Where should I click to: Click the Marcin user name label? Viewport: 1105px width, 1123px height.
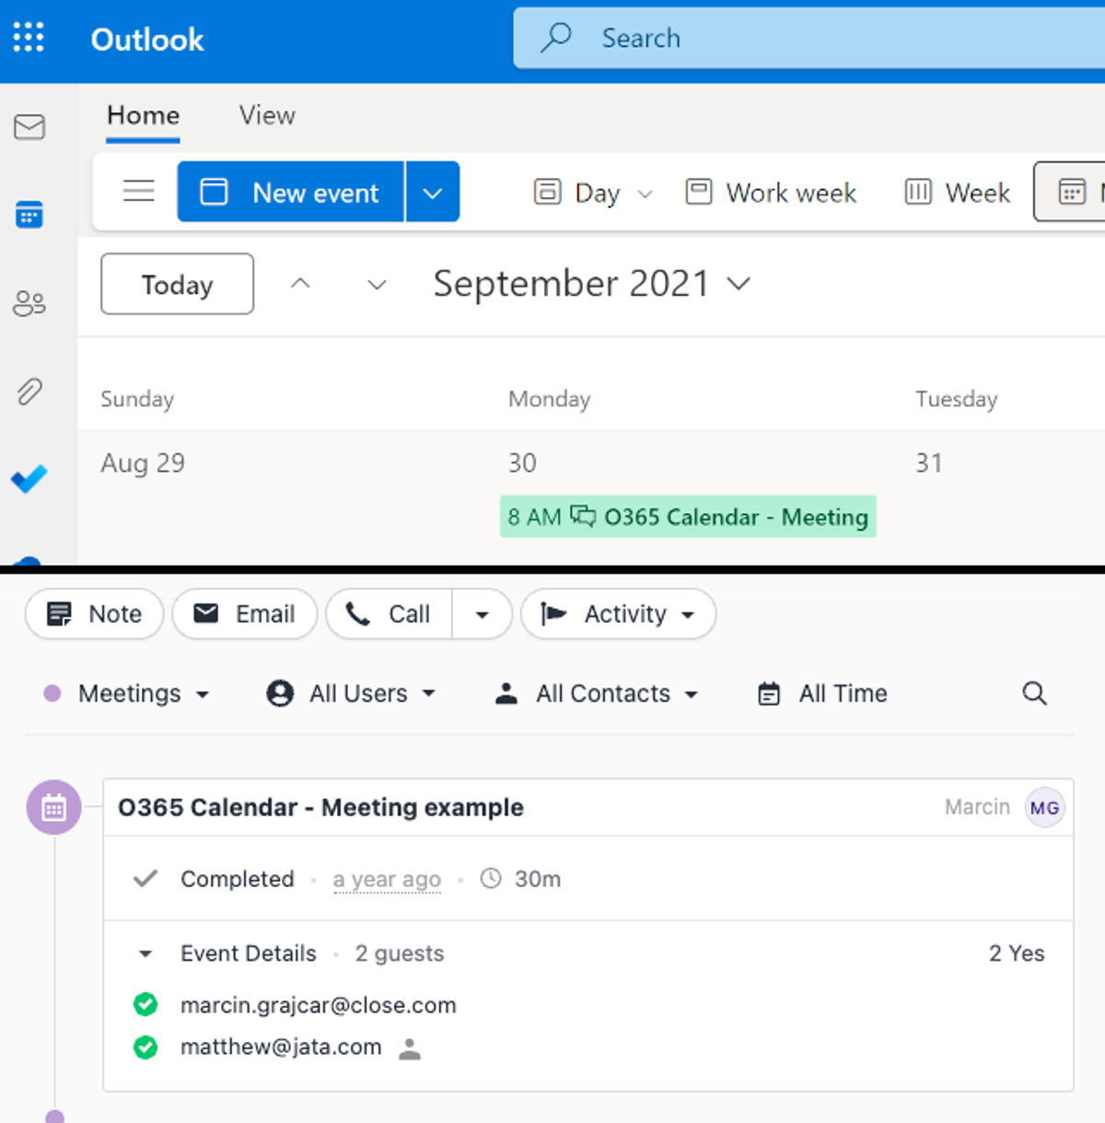pos(977,807)
